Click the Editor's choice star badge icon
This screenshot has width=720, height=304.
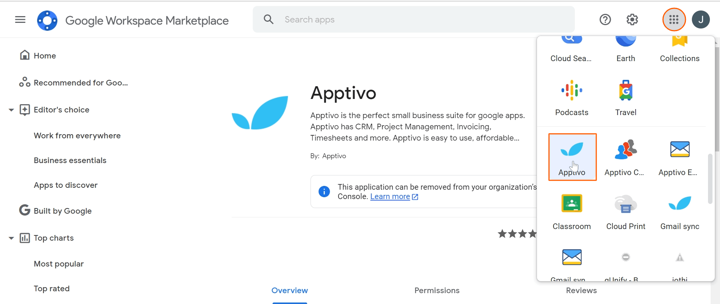click(25, 110)
